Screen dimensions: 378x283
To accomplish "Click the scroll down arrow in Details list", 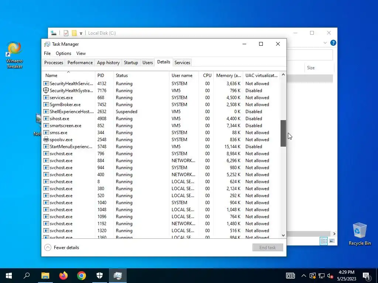I will (283, 235).
